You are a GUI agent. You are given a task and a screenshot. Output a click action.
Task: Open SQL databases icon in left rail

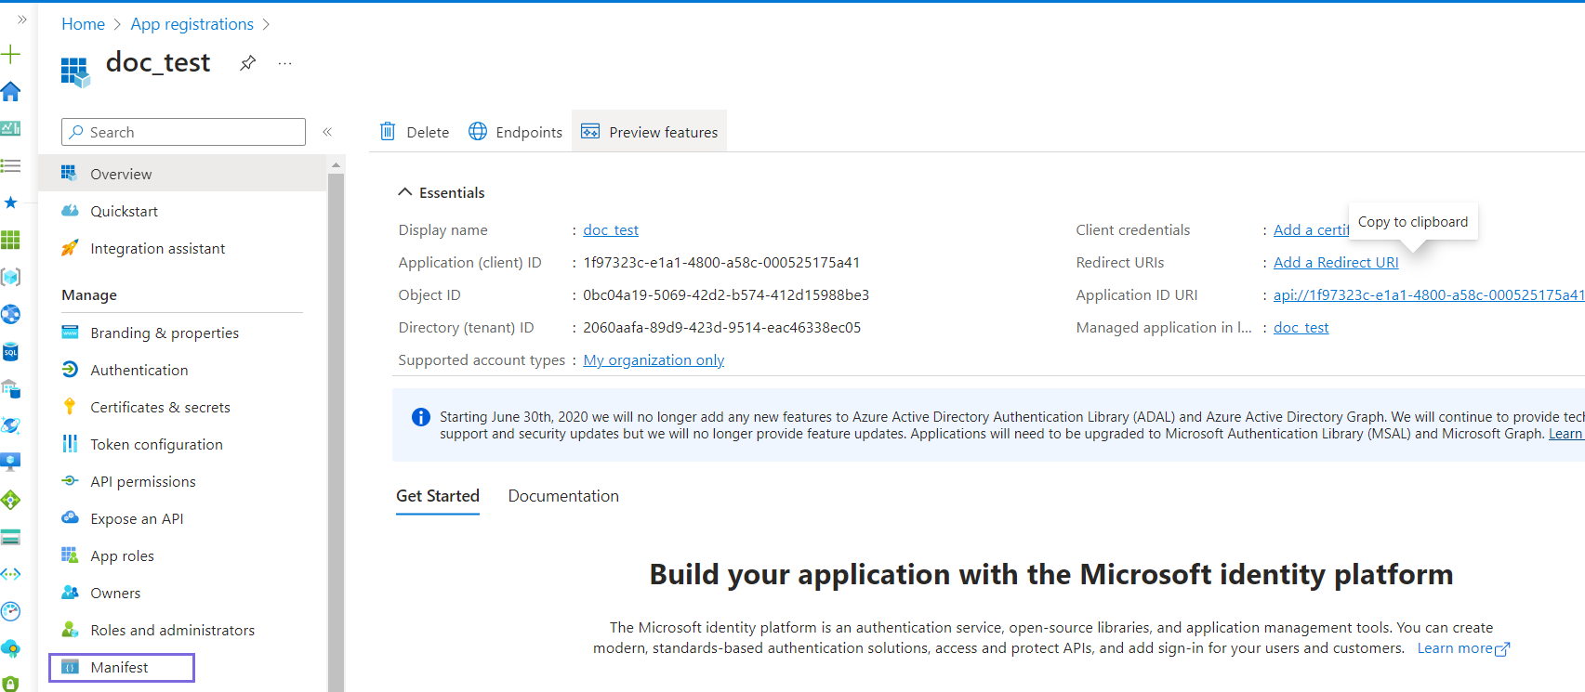10,351
